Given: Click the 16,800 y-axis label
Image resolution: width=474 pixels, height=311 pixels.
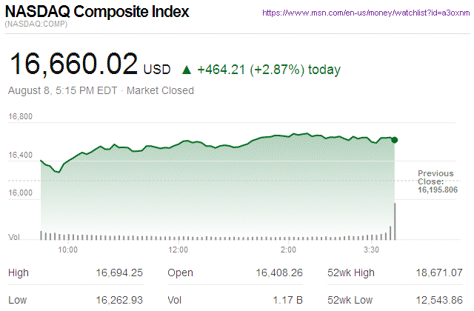Looking at the screenshot, I should pos(20,116).
